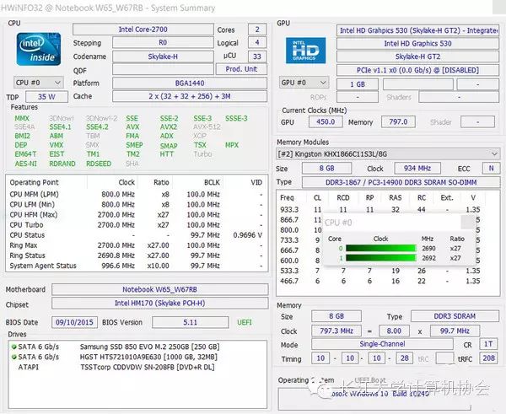Screen dimensions: 506x414
Task: Click the DDR3 SDRAM memory type field
Action: [455, 316]
